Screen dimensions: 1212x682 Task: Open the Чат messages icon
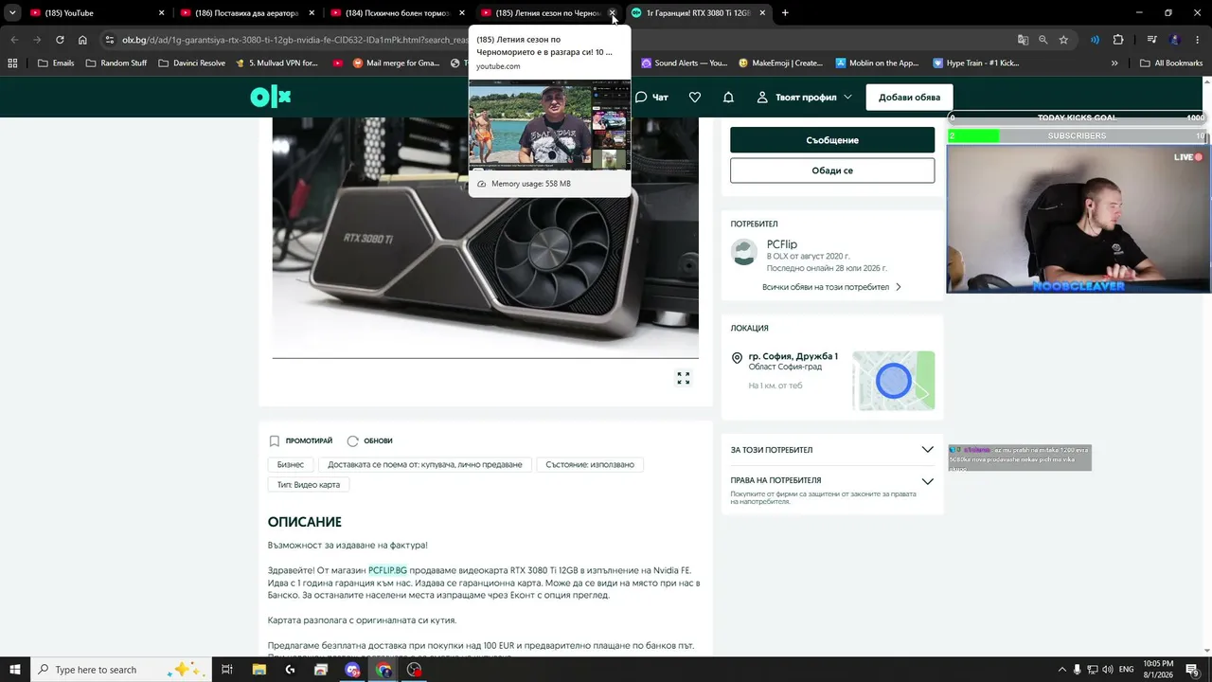coord(651,98)
